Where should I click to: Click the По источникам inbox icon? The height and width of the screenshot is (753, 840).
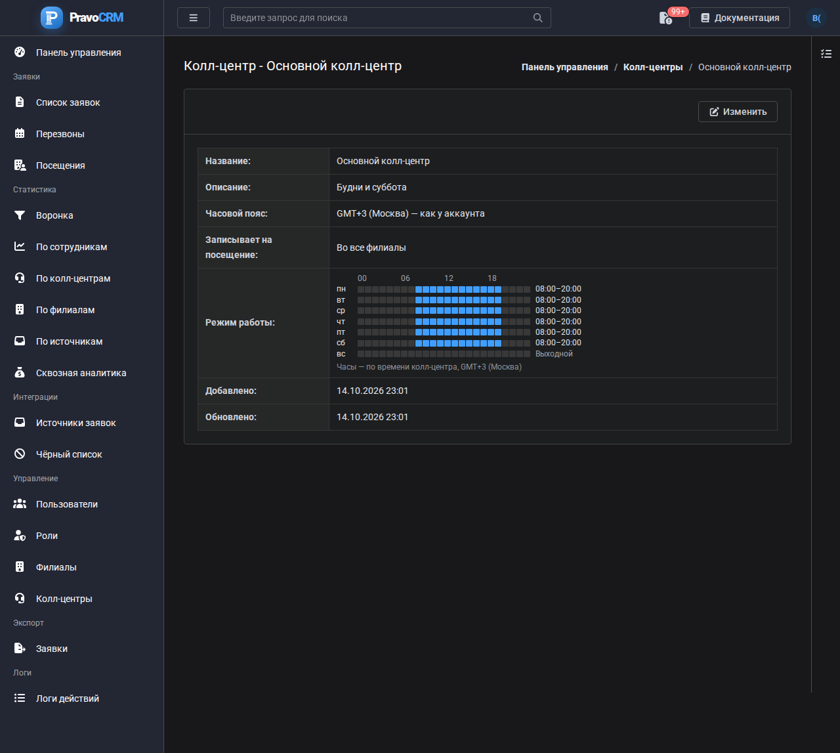(x=20, y=341)
